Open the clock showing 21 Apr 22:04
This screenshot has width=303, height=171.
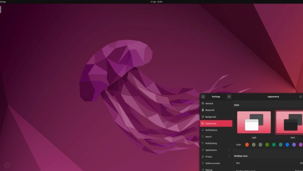[x=156, y=2]
